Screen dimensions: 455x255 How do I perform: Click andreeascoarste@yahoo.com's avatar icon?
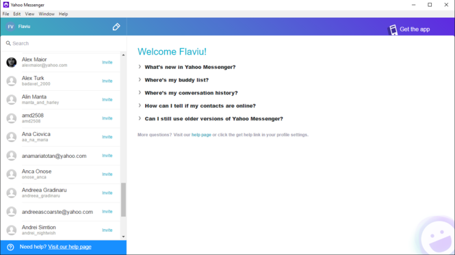pyautogui.click(x=12, y=211)
